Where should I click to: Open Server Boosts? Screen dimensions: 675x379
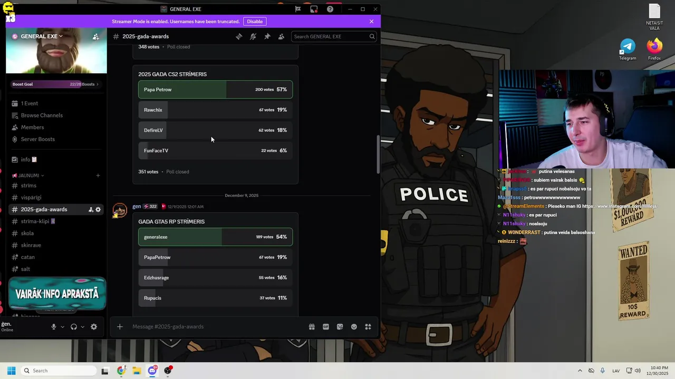(x=55, y=139)
